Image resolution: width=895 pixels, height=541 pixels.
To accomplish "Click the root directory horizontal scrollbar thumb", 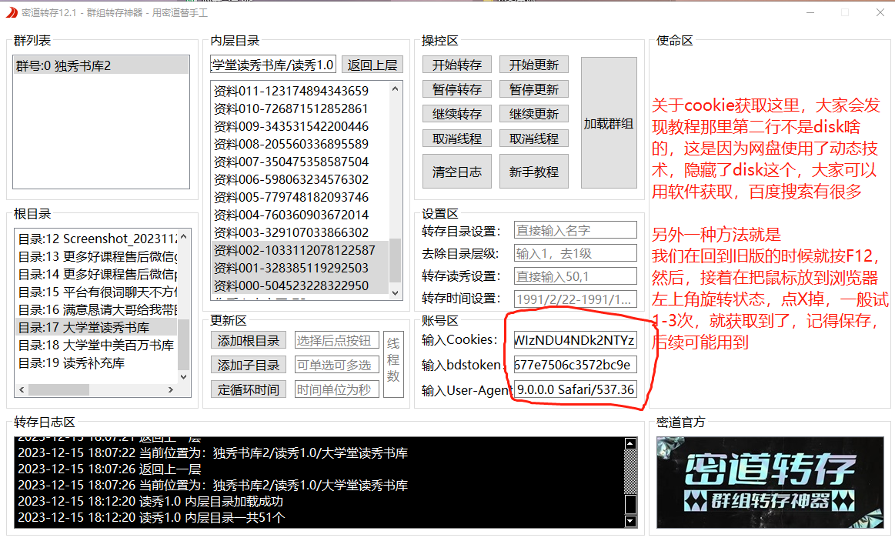I will [58, 389].
